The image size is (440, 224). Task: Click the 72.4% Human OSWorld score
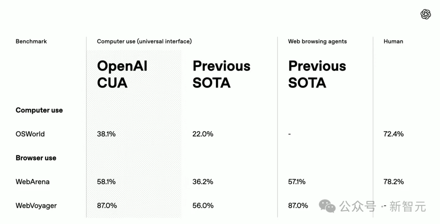[394, 134]
